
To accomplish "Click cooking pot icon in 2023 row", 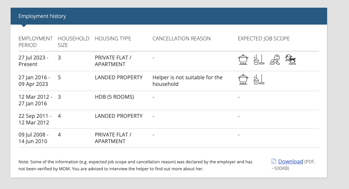I will coord(243,59).
